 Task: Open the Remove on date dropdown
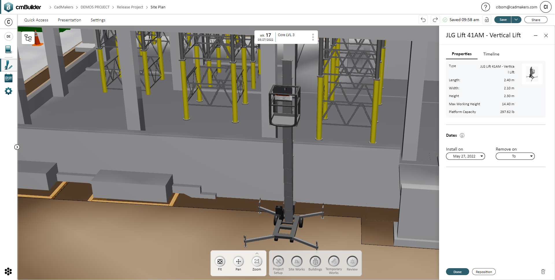pyautogui.click(x=515, y=156)
